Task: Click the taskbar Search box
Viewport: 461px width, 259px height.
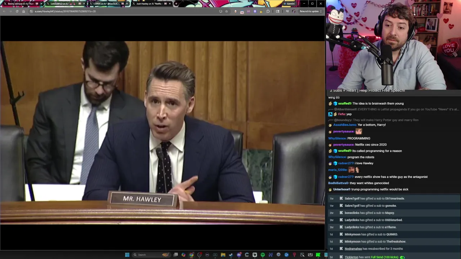Action: [151, 255]
